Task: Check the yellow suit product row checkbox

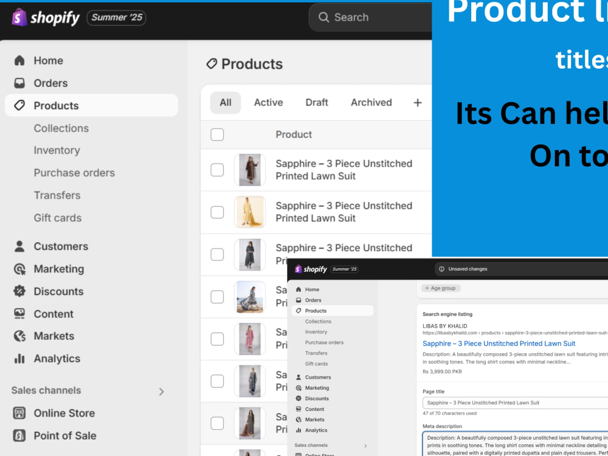Action: coord(217,212)
